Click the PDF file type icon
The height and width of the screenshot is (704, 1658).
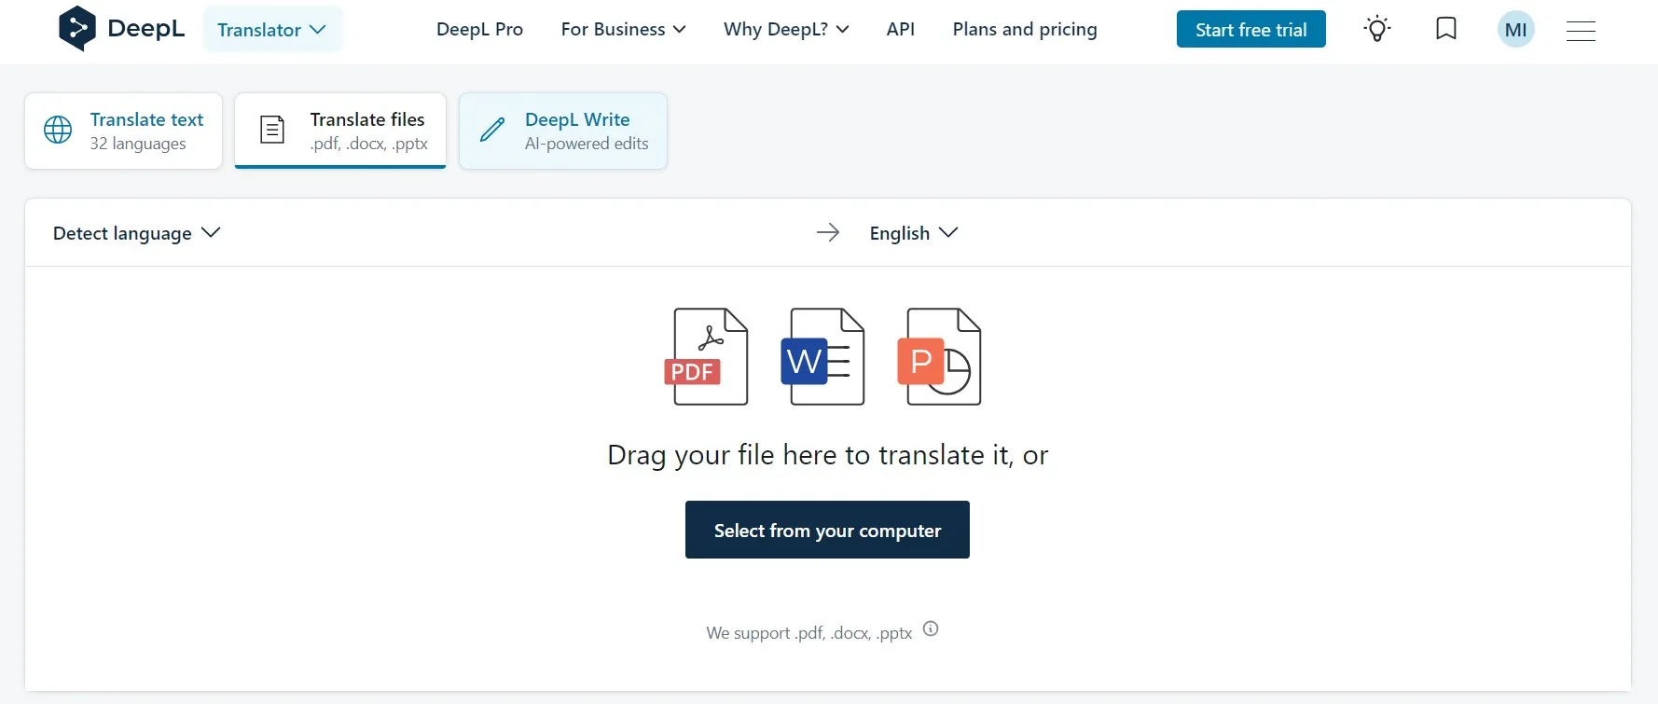pos(708,357)
